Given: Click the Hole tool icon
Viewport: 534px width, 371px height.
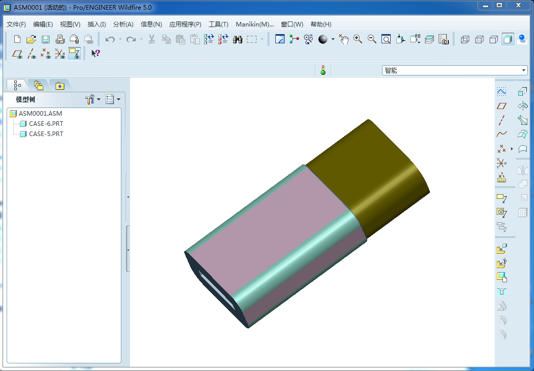Looking at the screenshot, I should pos(502,291).
